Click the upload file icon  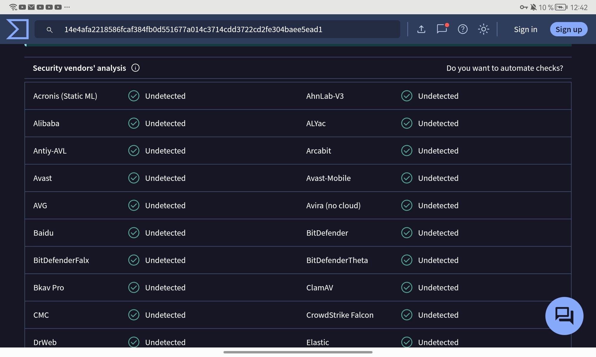421,29
